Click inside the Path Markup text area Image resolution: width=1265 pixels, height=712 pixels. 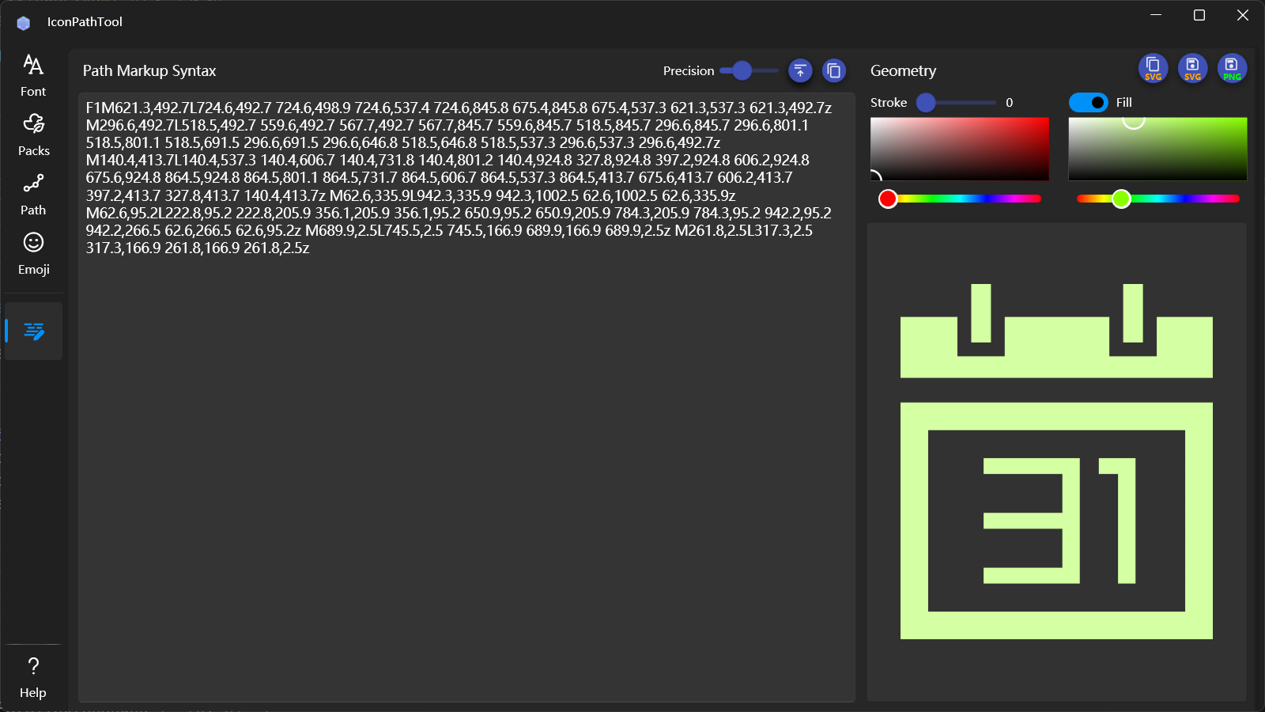tap(466, 475)
